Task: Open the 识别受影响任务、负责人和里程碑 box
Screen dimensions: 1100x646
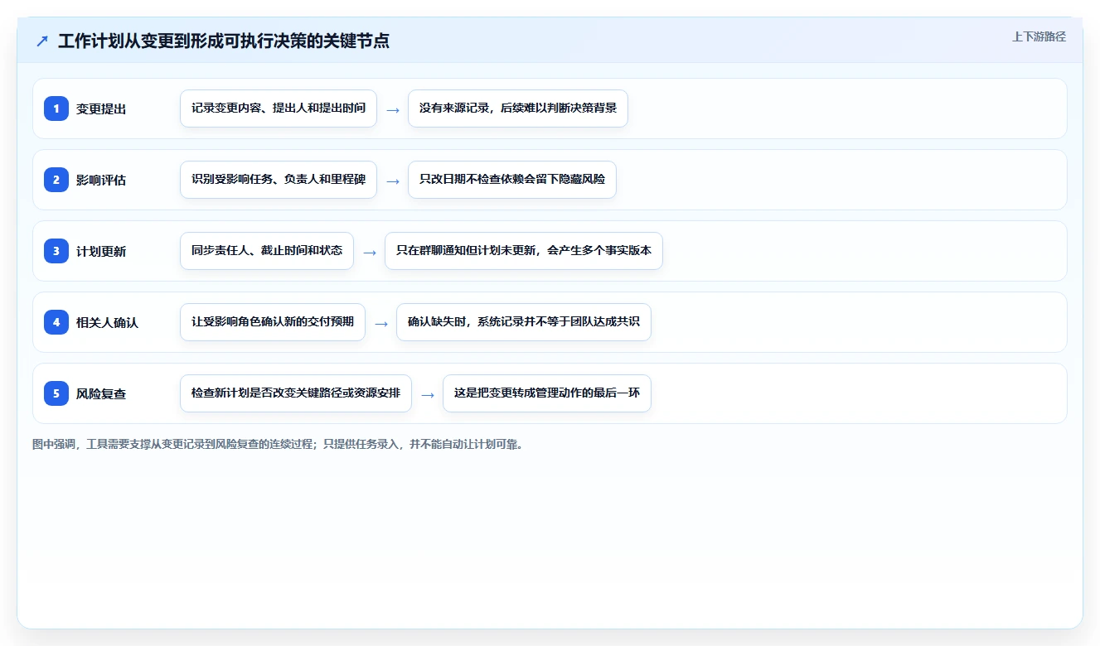Action: (279, 180)
